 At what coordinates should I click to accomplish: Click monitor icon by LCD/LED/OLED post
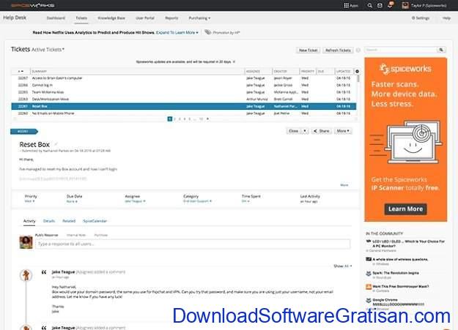(369, 241)
